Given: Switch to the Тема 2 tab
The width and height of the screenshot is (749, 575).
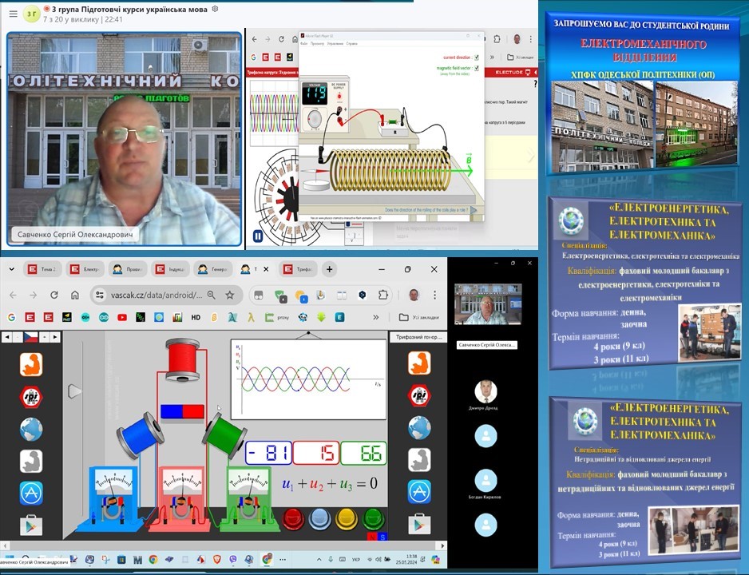Looking at the screenshot, I should pyautogui.click(x=42, y=269).
